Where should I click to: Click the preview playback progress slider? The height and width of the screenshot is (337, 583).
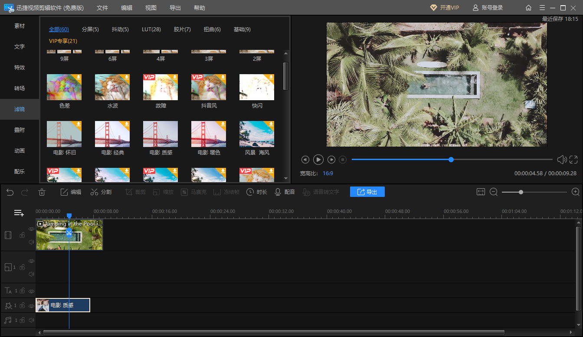pyautogui.click(x=451, y=160)
